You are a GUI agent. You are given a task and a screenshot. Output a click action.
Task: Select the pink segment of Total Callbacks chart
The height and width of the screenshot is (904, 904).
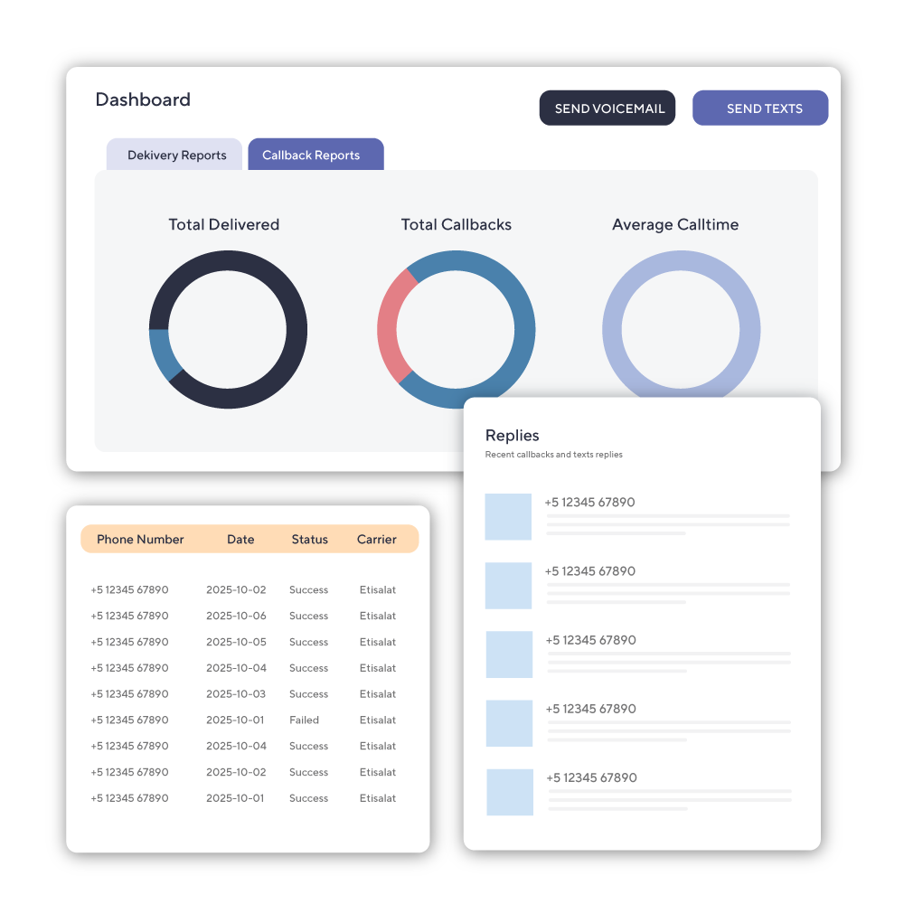[x=389, y=325]
